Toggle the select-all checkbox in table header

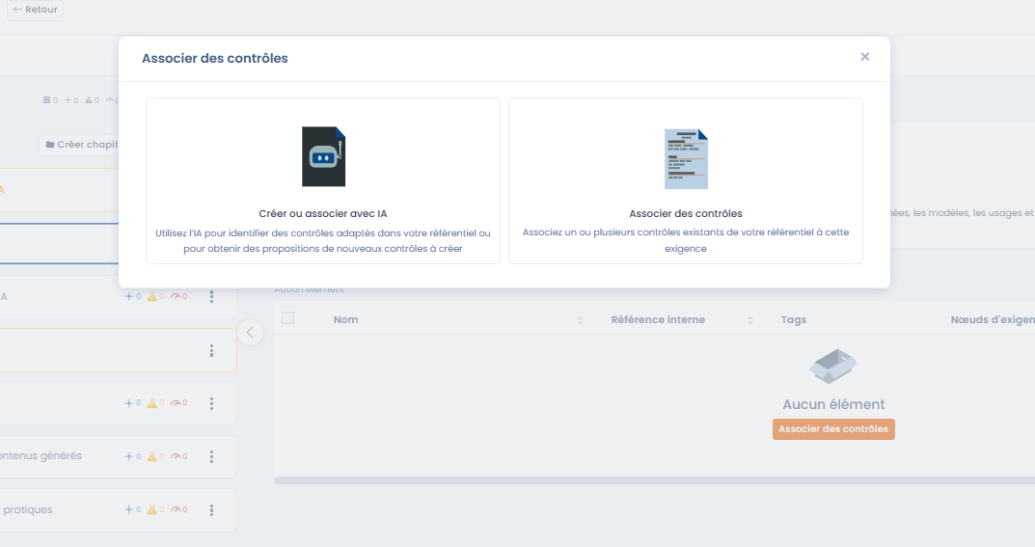click(x=287, y=318)
